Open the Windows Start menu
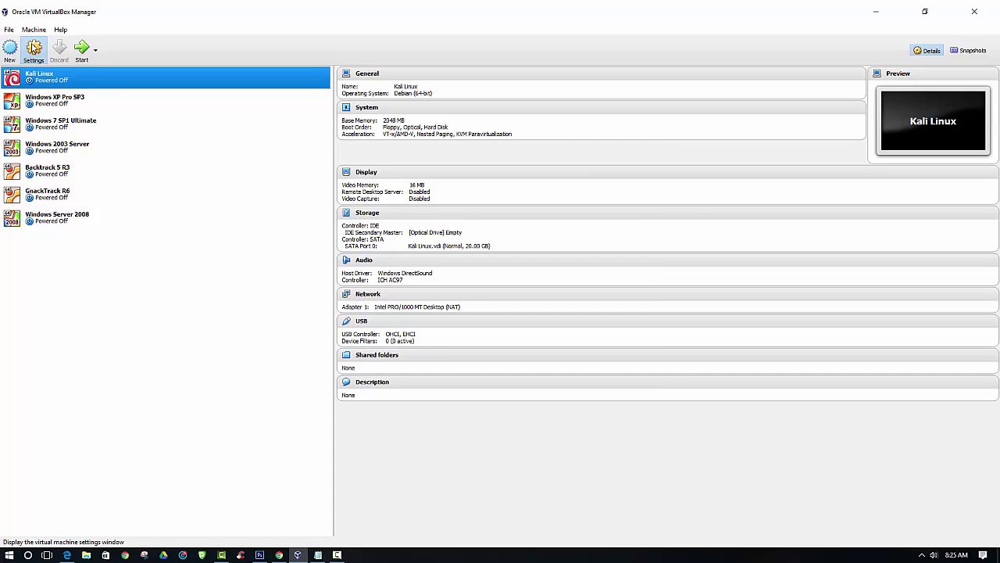The width and height of the screenshot is (1000, 563). point(9,555)
